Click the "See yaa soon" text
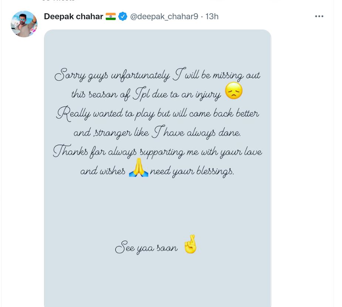342x307 pixels. (147, 248)
